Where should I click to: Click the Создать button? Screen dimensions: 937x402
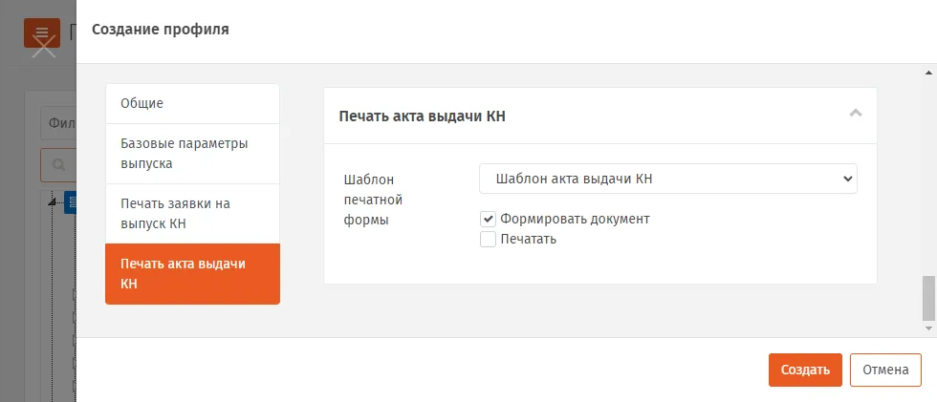point(805,370)
